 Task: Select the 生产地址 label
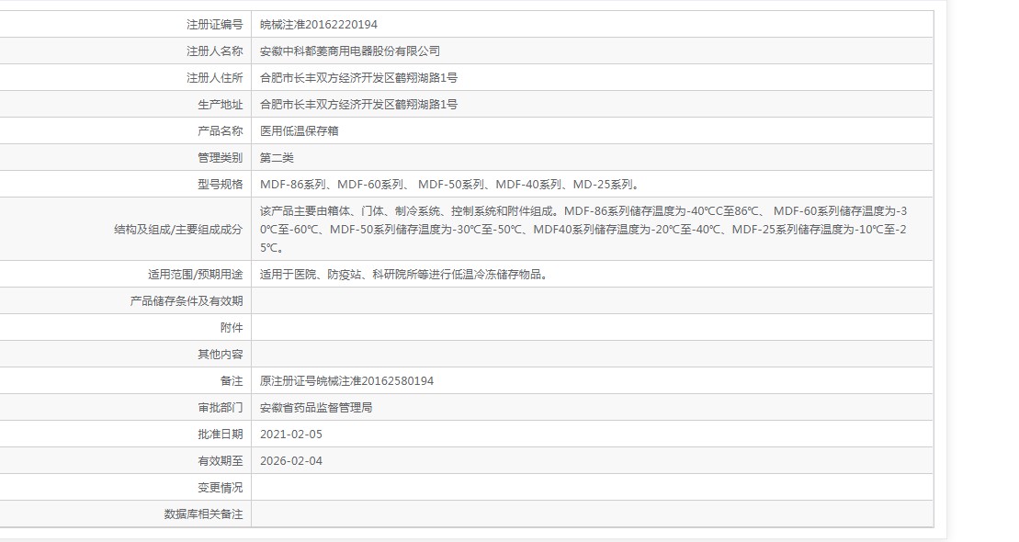coord(221,105)
